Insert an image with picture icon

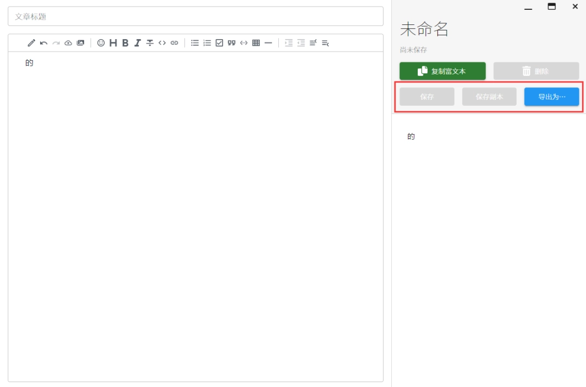[80, 43]
